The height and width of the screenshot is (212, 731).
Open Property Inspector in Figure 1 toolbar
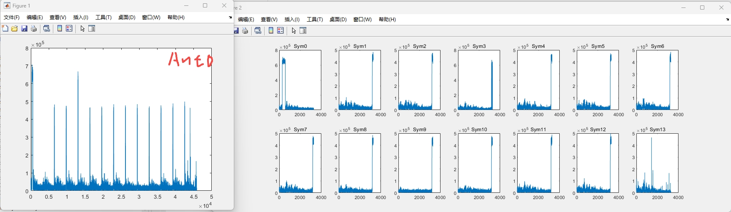pos(92,29)
